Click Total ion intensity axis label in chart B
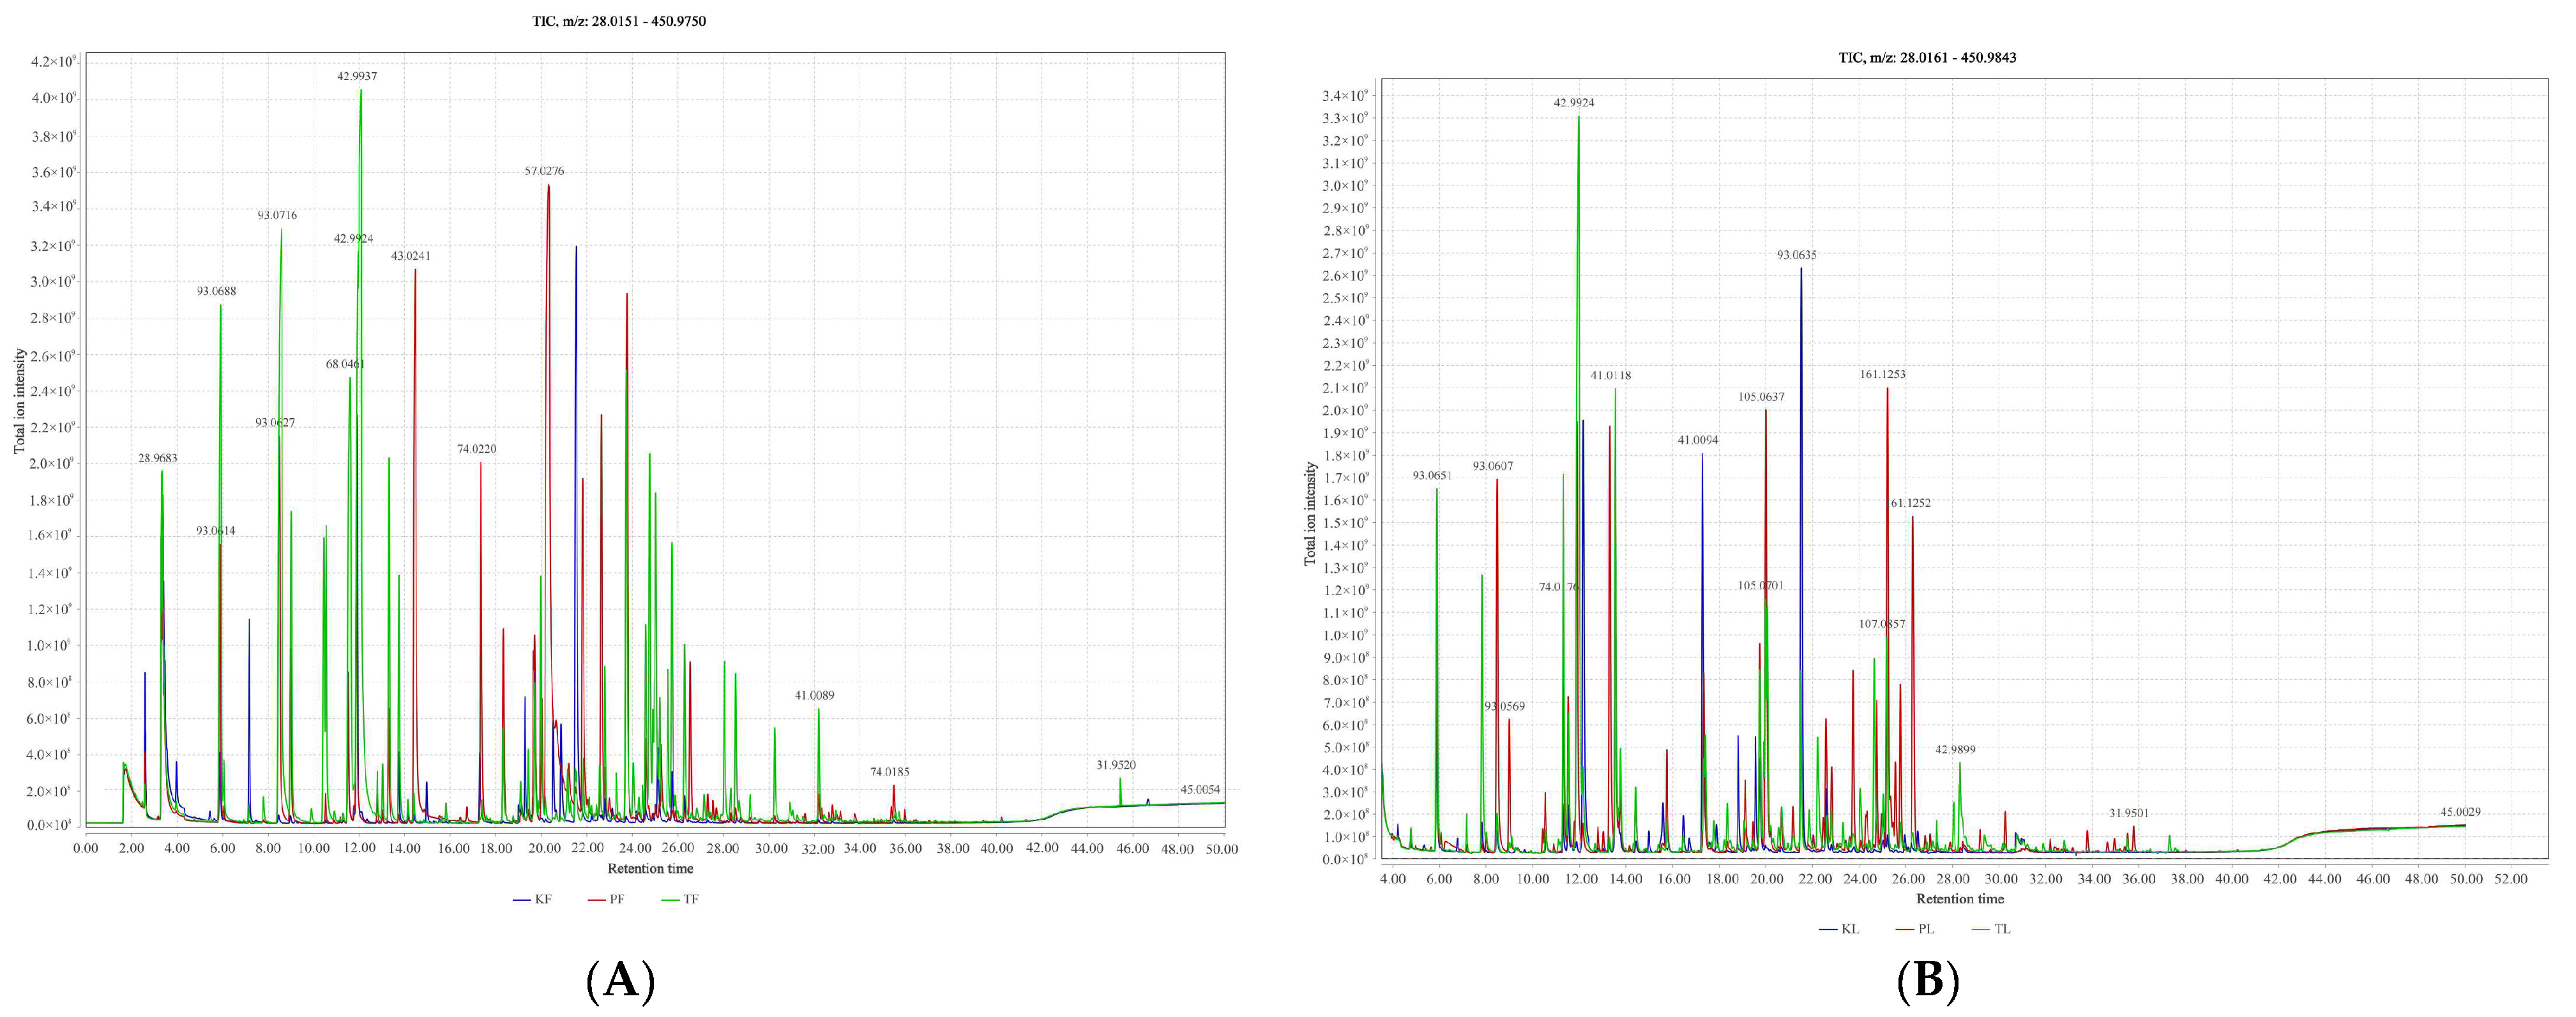The height and width of the screenshot is (1017, 2576). tap(1310, 514)
